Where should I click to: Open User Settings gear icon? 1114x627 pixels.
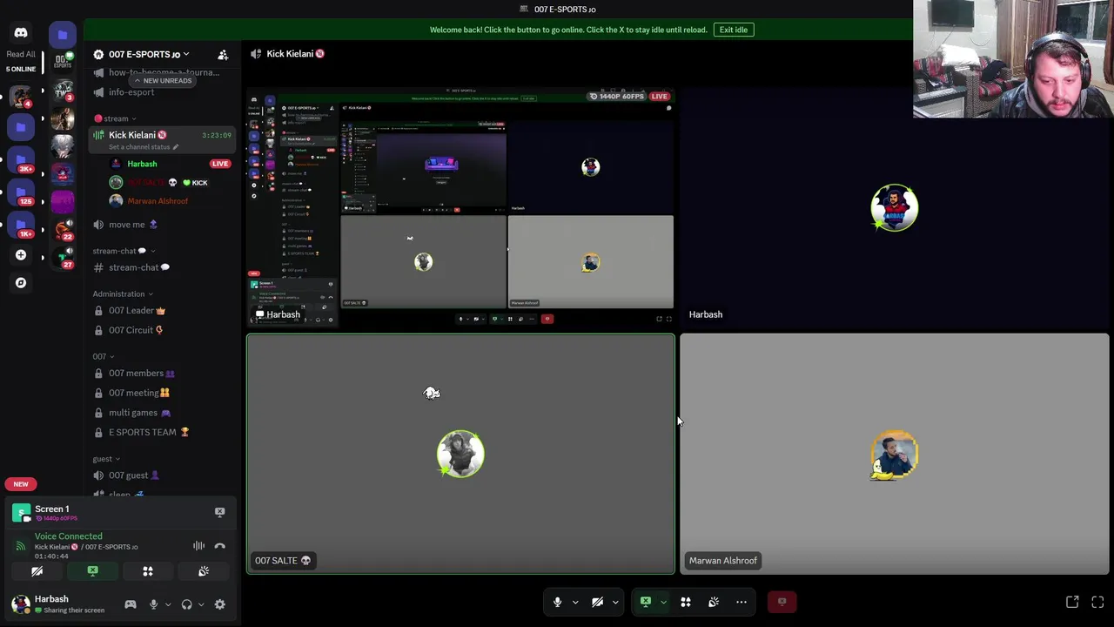(219, 604)
